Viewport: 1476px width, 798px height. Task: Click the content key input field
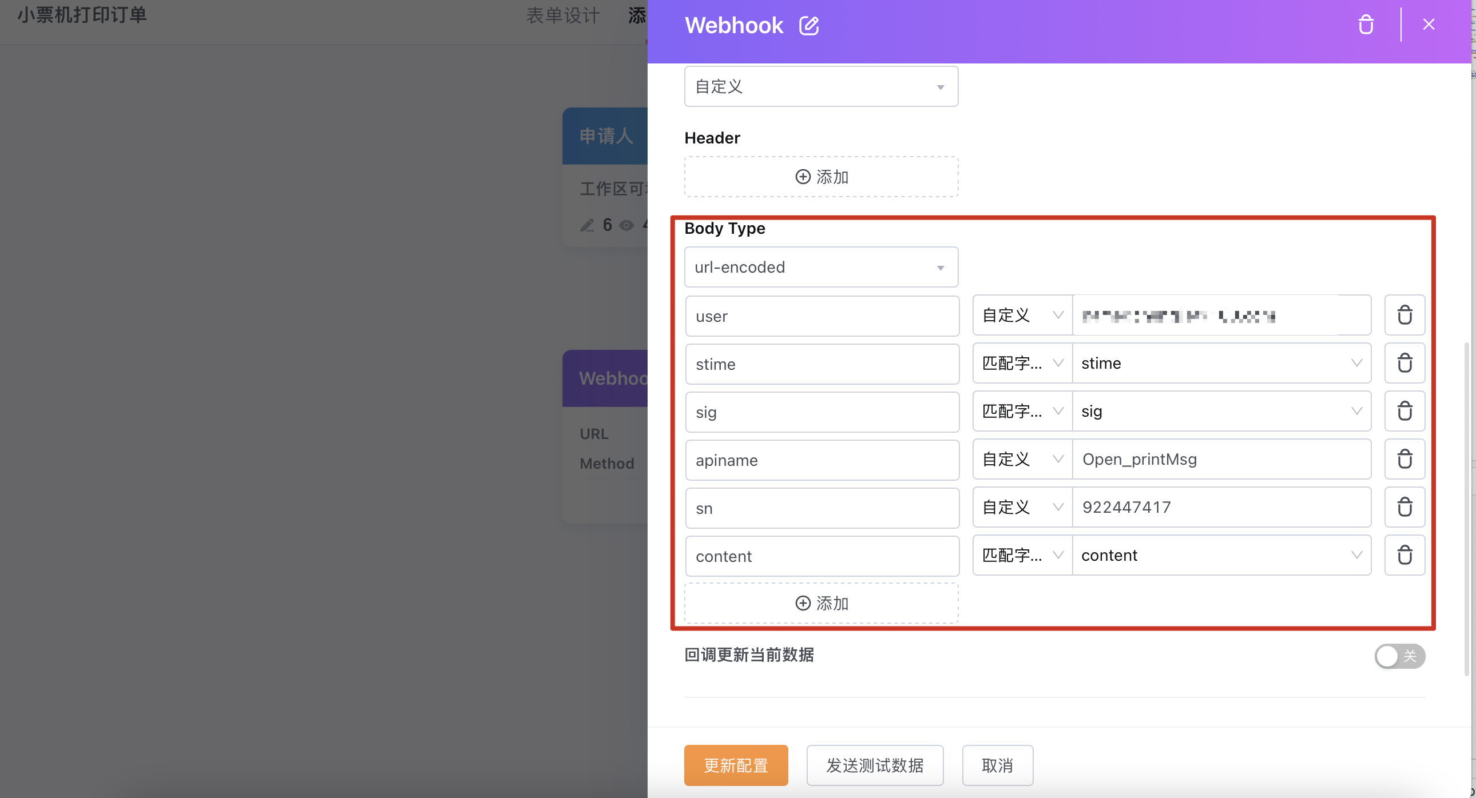[822, 556]
